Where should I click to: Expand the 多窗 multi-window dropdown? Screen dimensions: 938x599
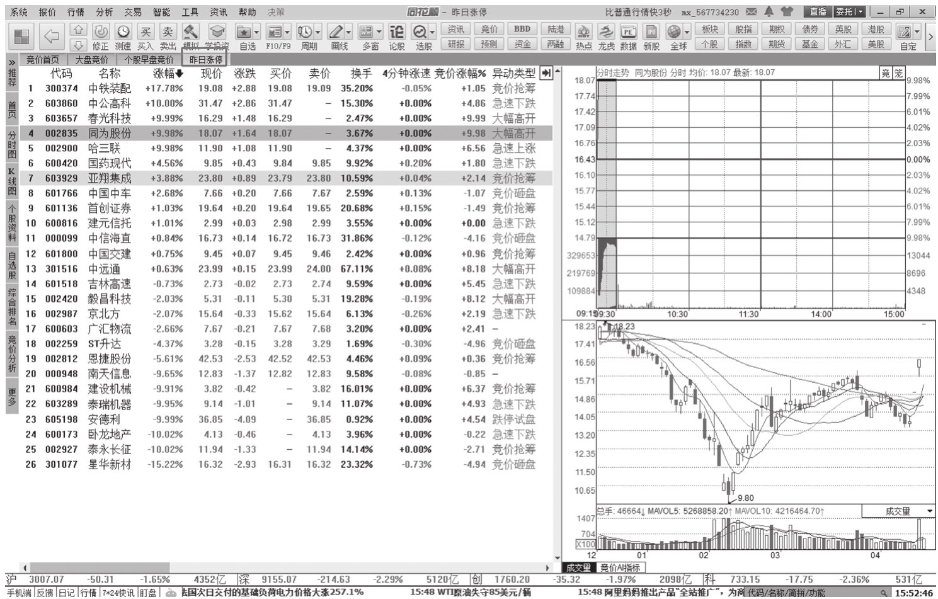379,31
